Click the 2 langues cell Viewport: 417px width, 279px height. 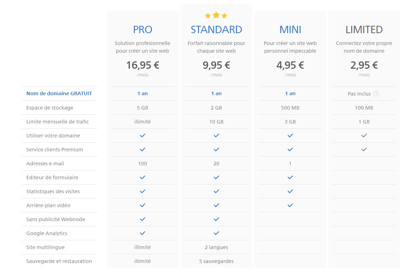click(216, 247)
